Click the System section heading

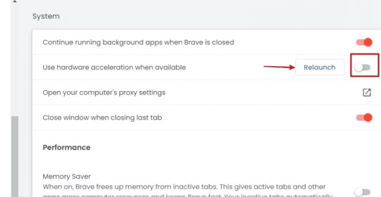pos(46,16)
